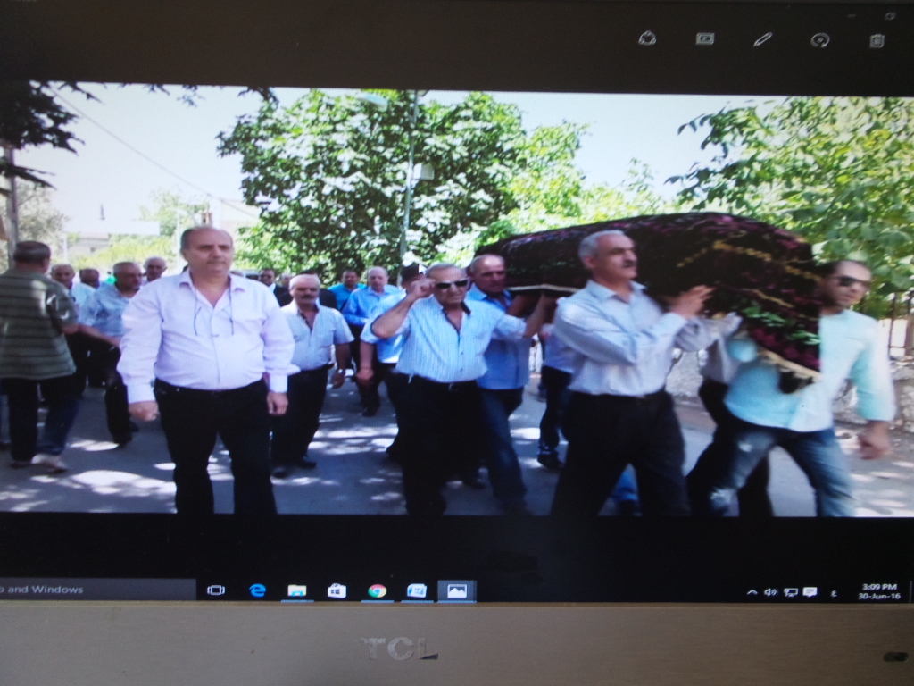The image size is (914, 686).
Task: Open the volume control in system tray
Action: coord(770,592)
